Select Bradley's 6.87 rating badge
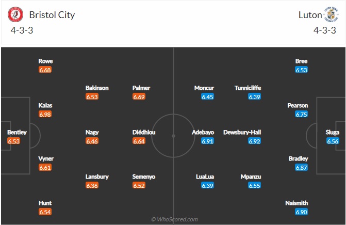 [302, 168]
